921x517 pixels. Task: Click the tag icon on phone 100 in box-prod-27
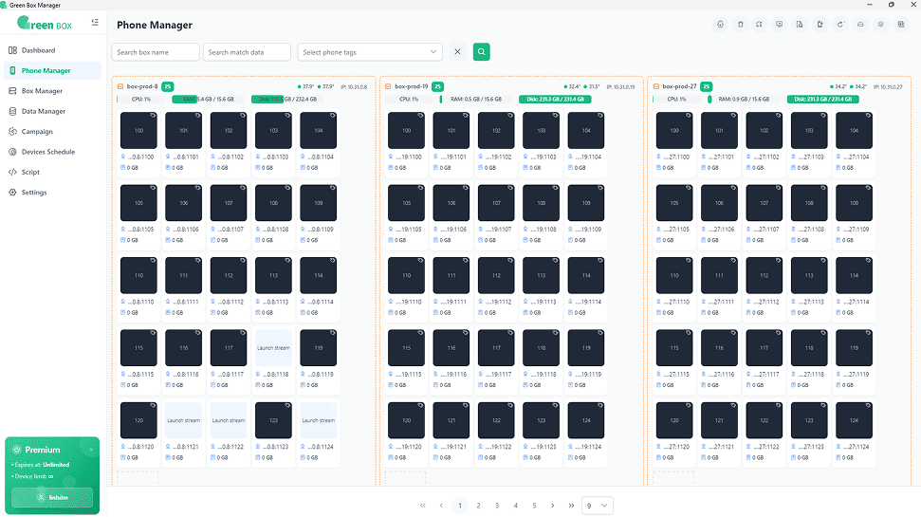[689, 115]
